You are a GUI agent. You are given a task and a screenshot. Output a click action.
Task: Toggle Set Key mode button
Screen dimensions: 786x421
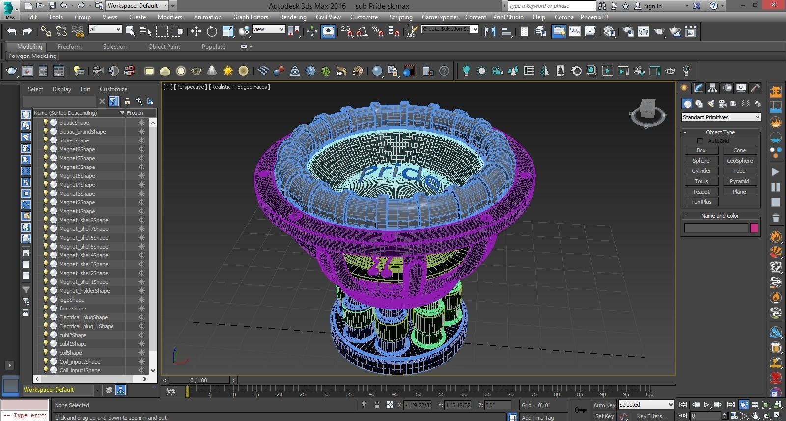coord(604,416)
